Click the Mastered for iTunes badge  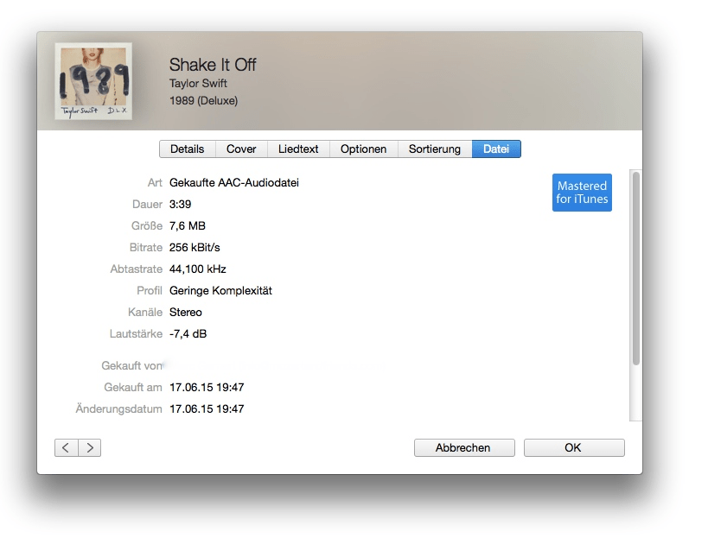pos(582,193)
